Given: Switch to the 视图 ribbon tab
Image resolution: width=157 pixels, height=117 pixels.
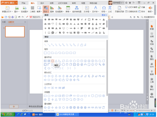Looking at the screenshot, I should coord(83,3).
